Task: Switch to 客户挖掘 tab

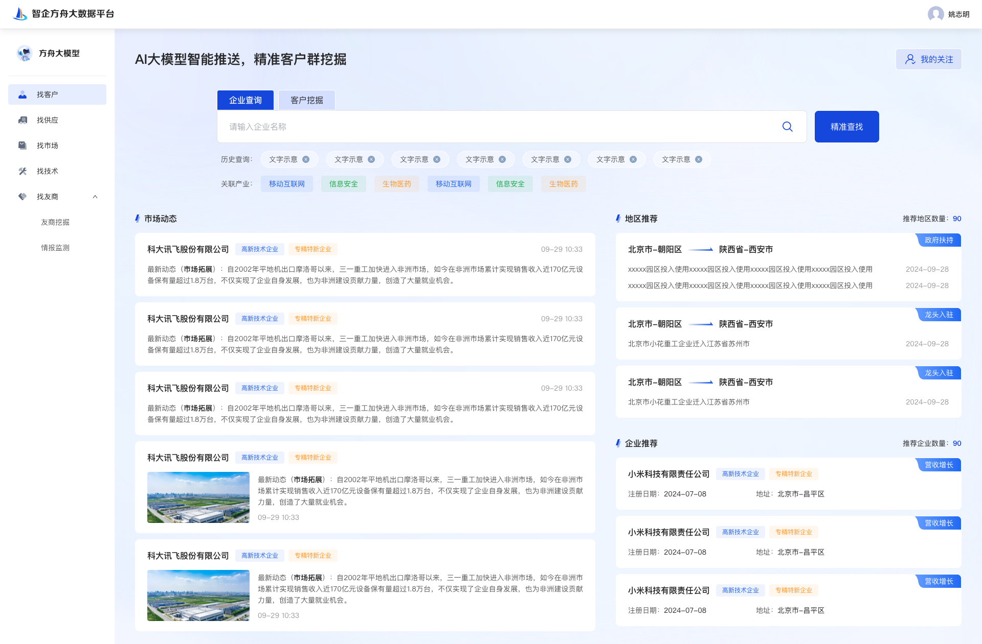Action: [x=307, y=100]
